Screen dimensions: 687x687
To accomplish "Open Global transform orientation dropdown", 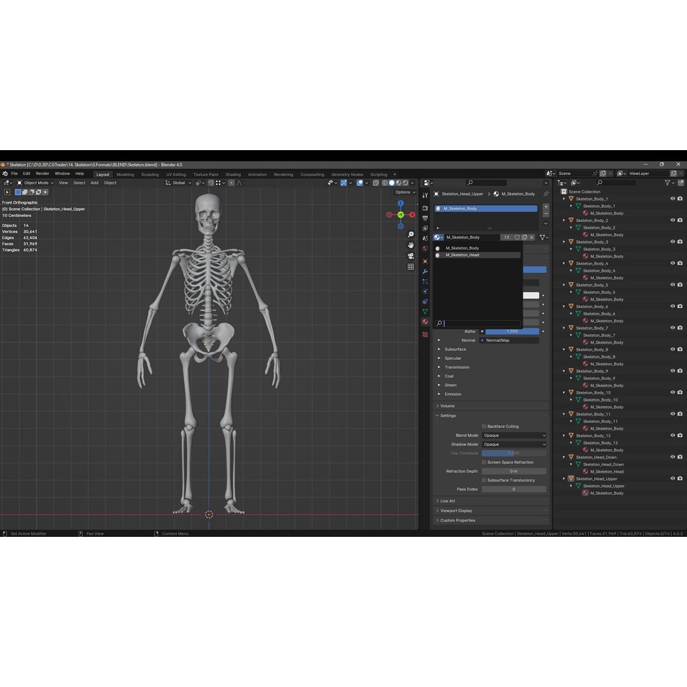I will click(x=178, y=183).
